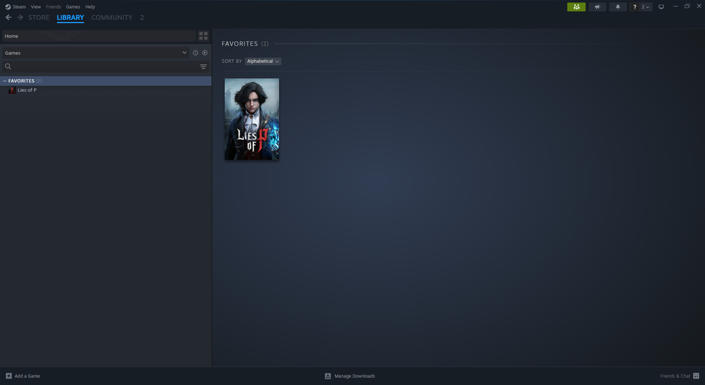
Task: Minimize the Steam window
Action: pos(675,7)
